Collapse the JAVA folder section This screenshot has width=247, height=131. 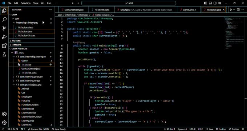(x=11, y=15)
